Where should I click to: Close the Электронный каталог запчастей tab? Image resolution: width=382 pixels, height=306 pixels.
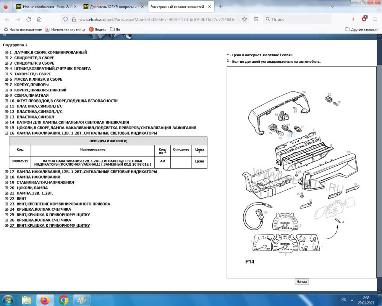pyautogui.click(x=209, y=7)
